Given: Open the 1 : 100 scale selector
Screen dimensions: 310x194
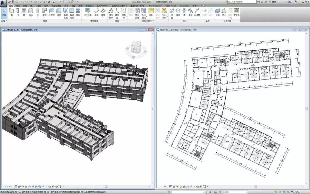Looking at the screenshot, I should [x=9, y=187].
